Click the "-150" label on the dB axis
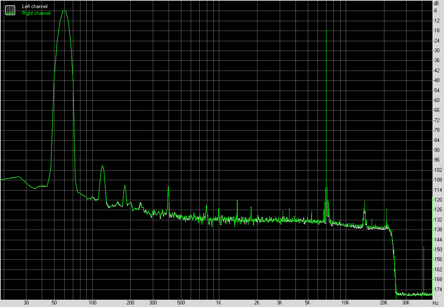Image resolution: width=444 pixels, height=307 pixels. [438, 249]
